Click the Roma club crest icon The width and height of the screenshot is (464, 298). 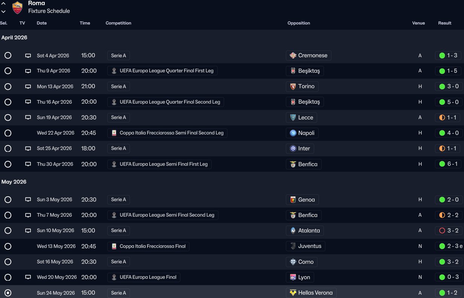[17, 8]
